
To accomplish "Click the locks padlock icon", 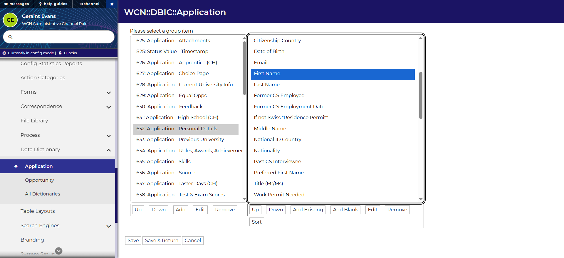I will click(x=60, y=53).
